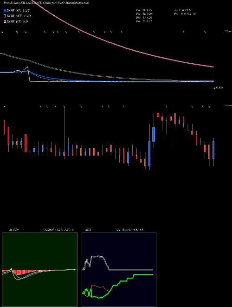Click the first red candlestick on the left
Screen dimensions: 232x307
pyautogui.click(x=4, y=127)
